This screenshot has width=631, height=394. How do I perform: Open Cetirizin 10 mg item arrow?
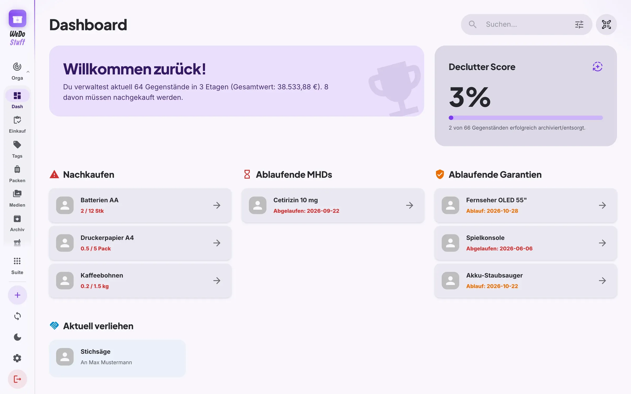click(410, 205)
